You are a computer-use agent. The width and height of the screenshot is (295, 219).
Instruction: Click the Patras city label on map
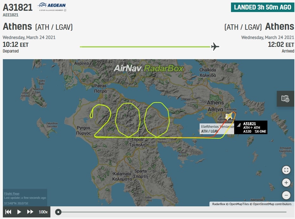100,88
